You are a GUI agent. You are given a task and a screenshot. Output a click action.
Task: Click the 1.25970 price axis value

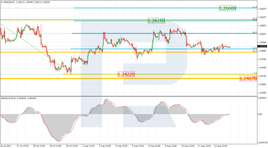(x=262, y=26)
